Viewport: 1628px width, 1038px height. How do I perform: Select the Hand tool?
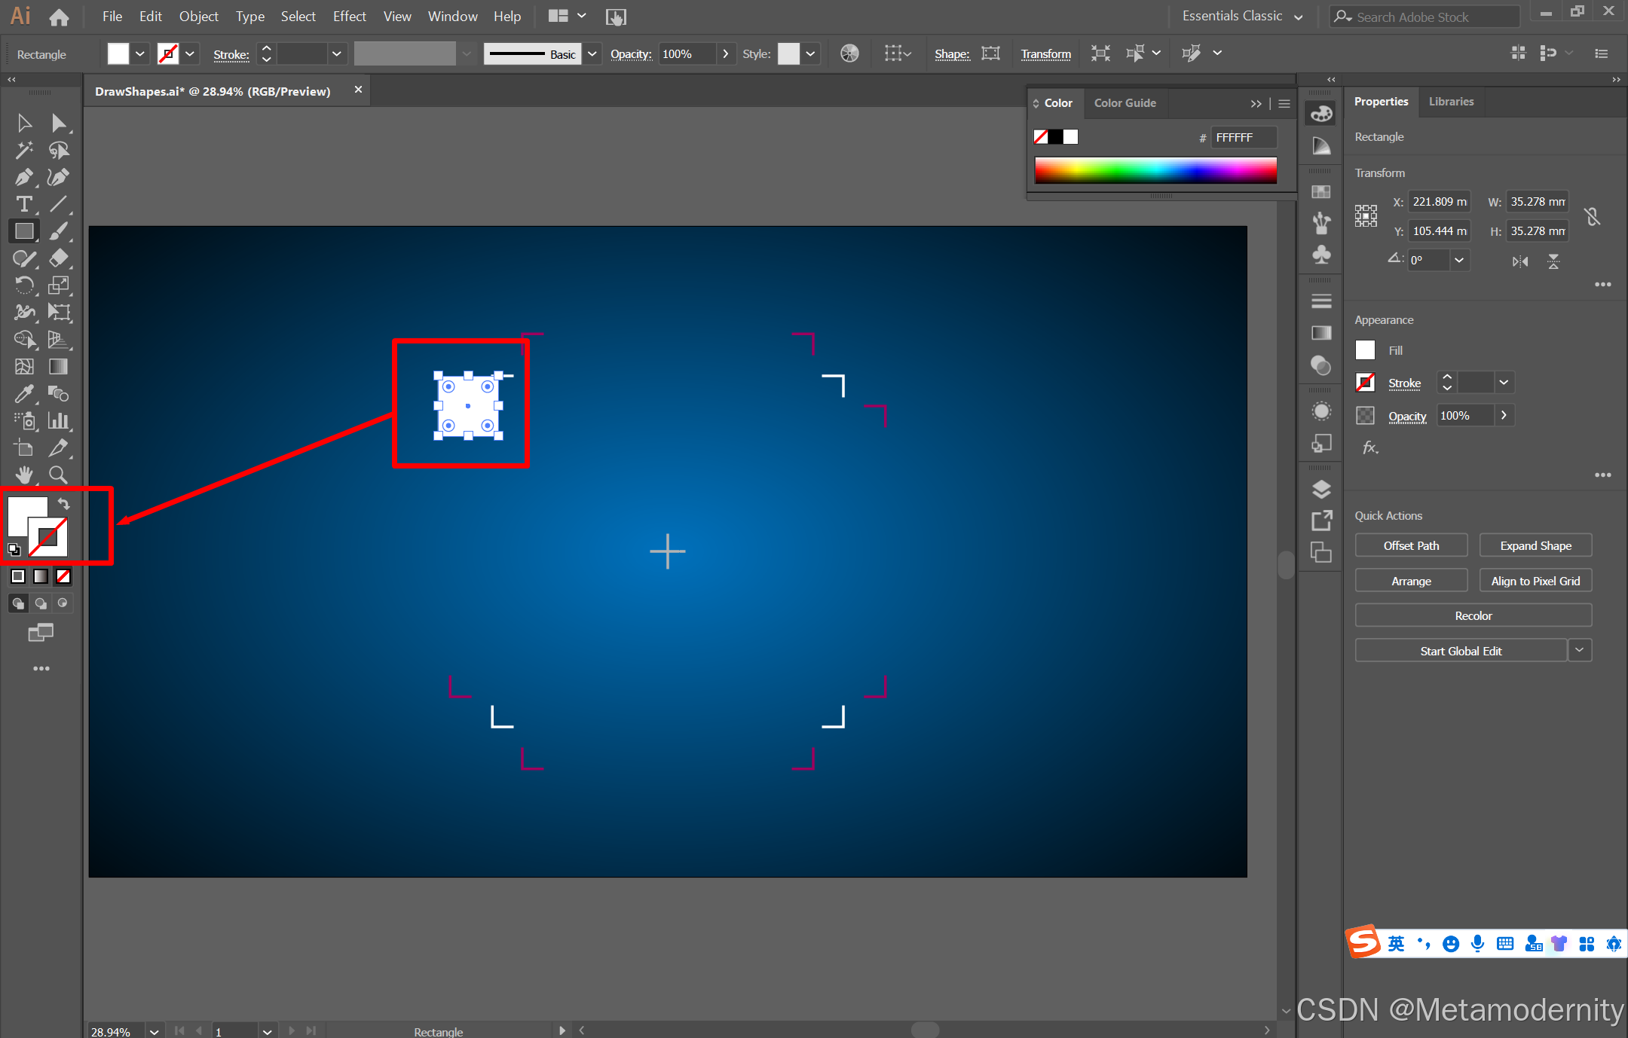[23, 475]
